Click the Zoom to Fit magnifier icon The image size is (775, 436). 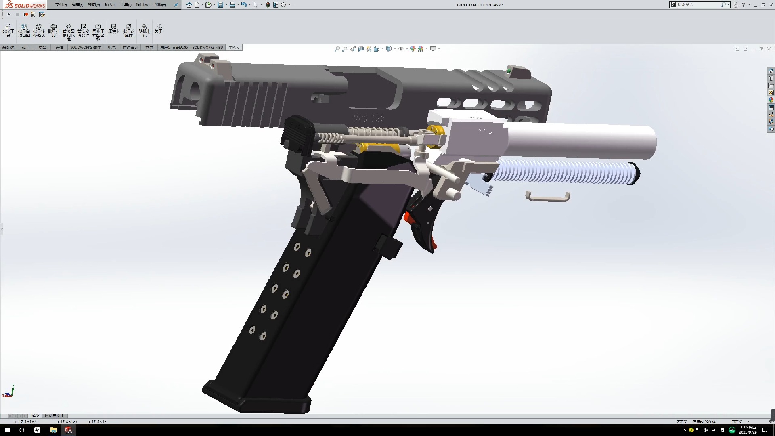coord(337,49)
